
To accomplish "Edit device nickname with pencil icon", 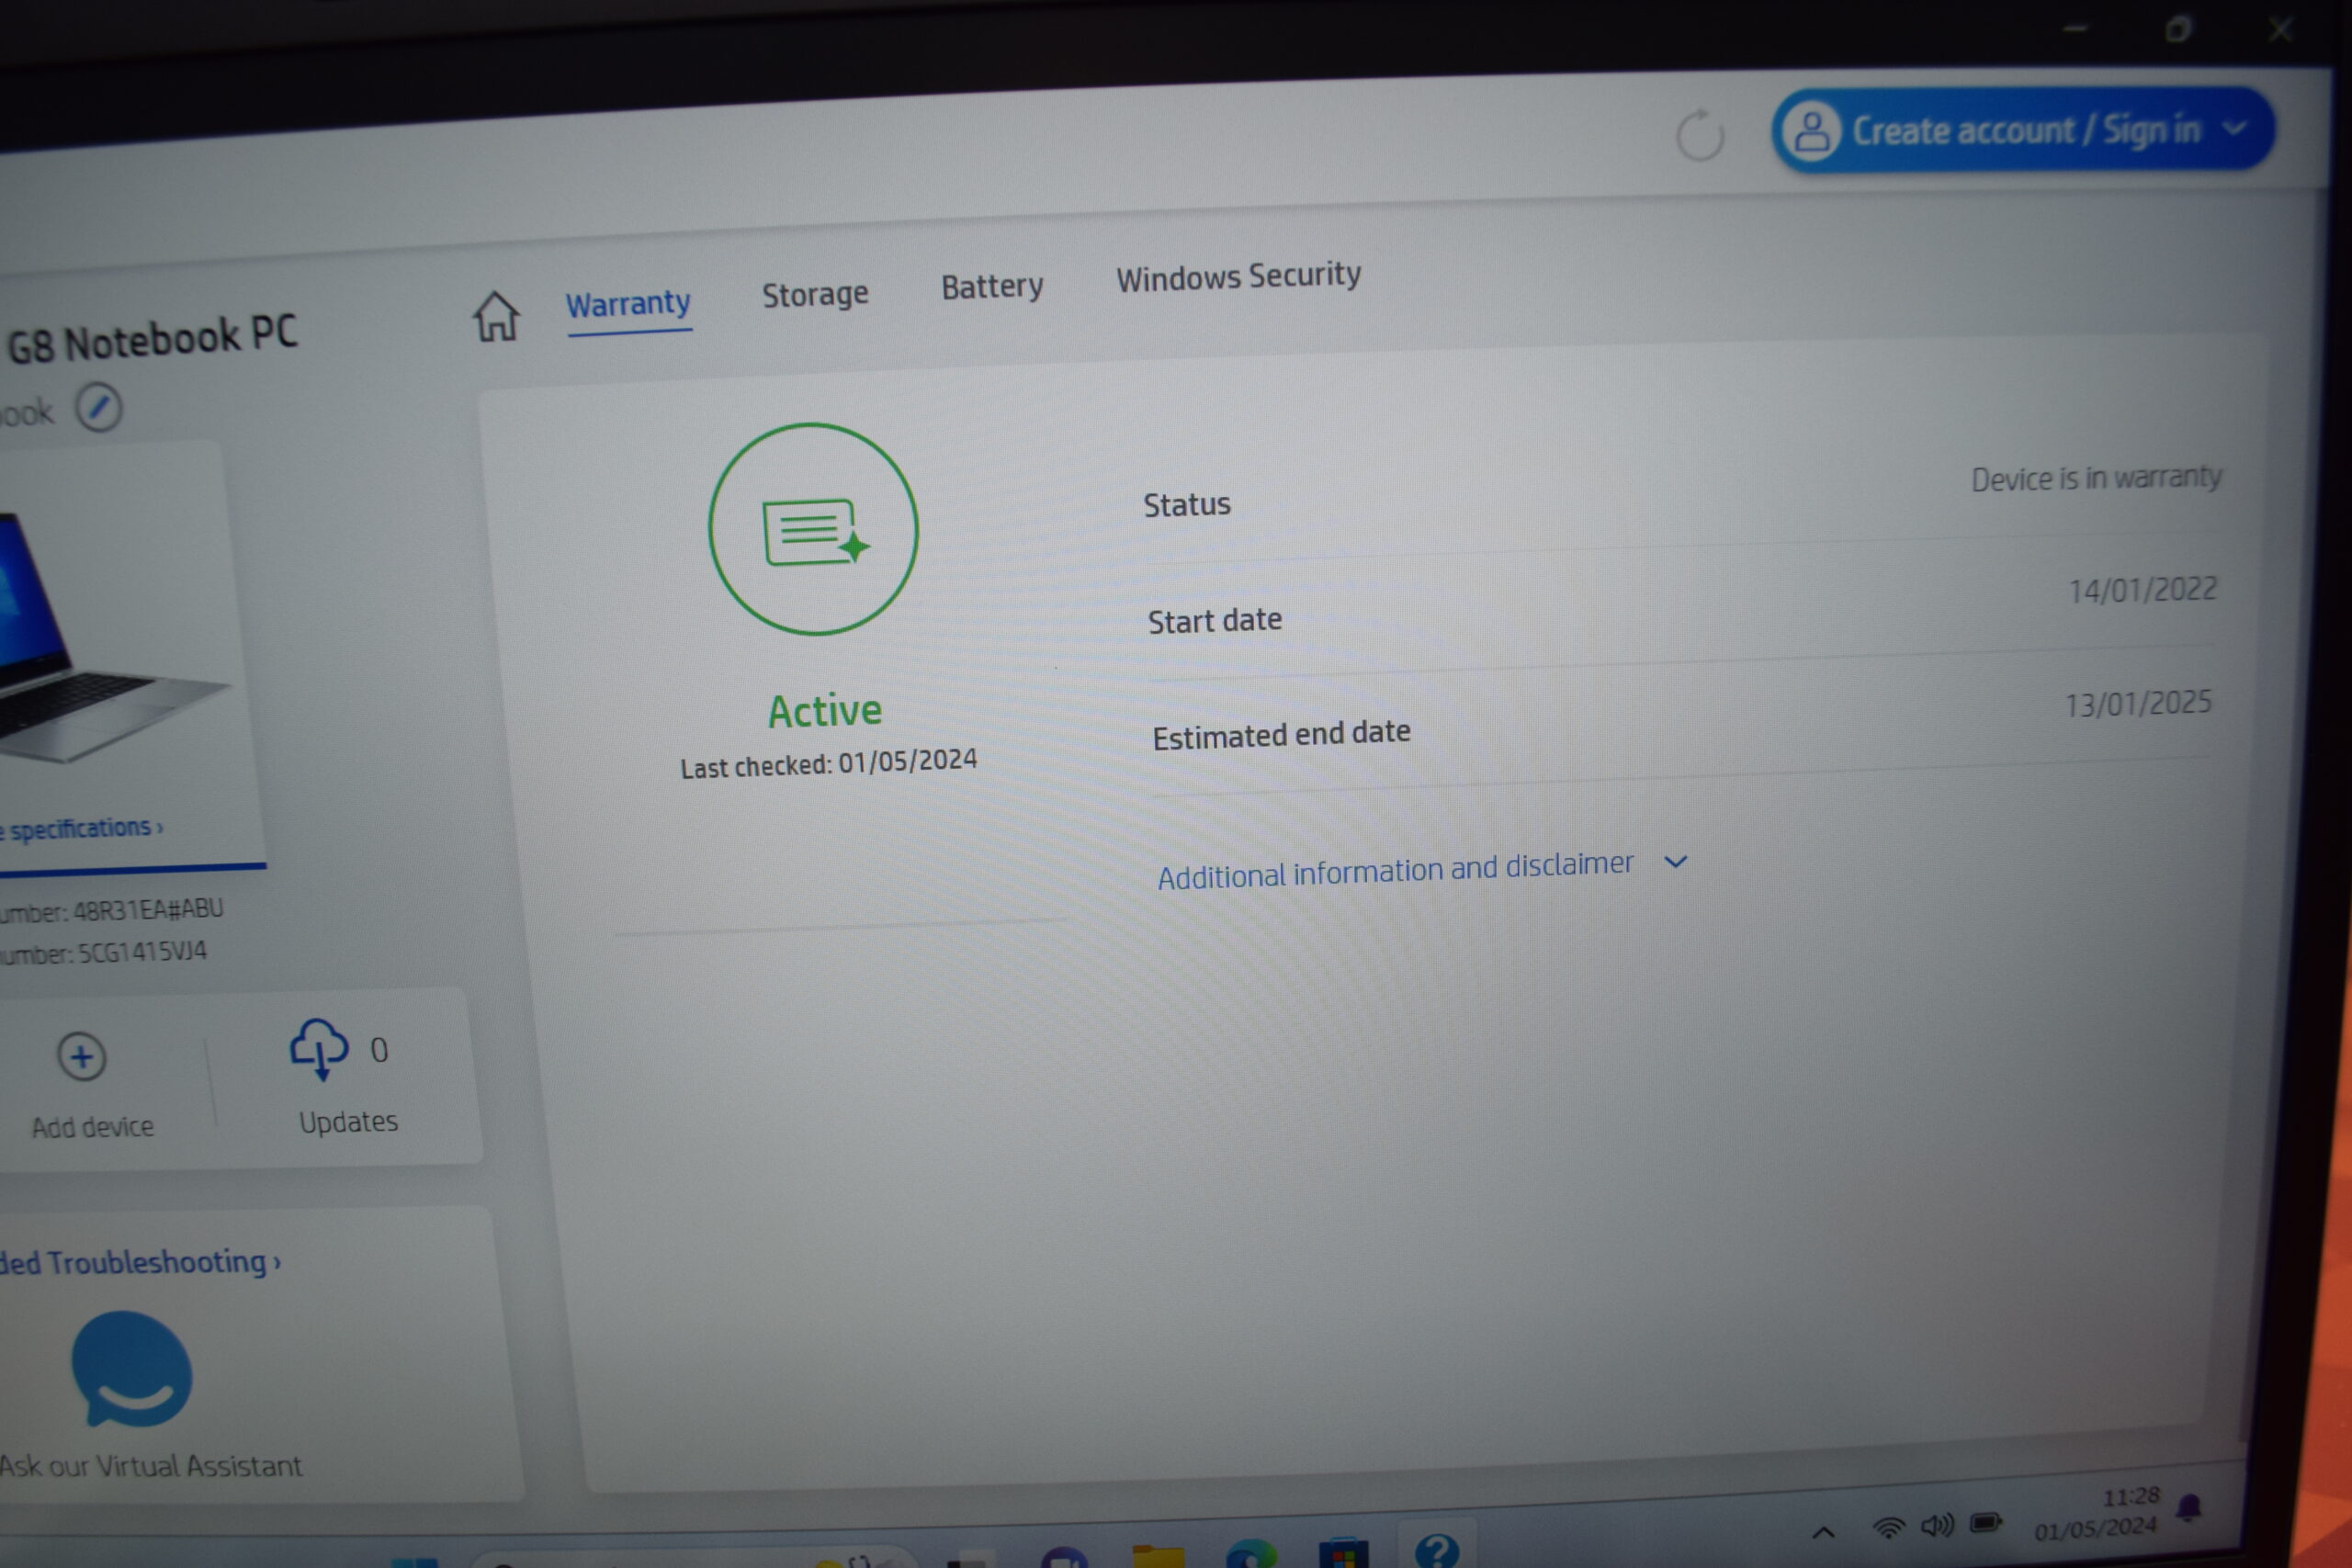I will [99, 407].
